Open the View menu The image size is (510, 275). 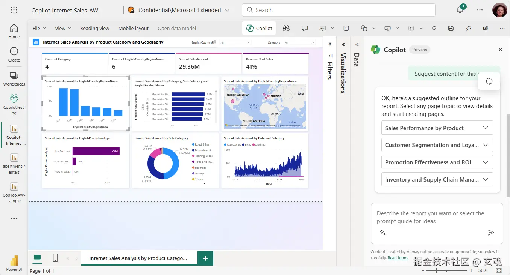pos(63,28)
